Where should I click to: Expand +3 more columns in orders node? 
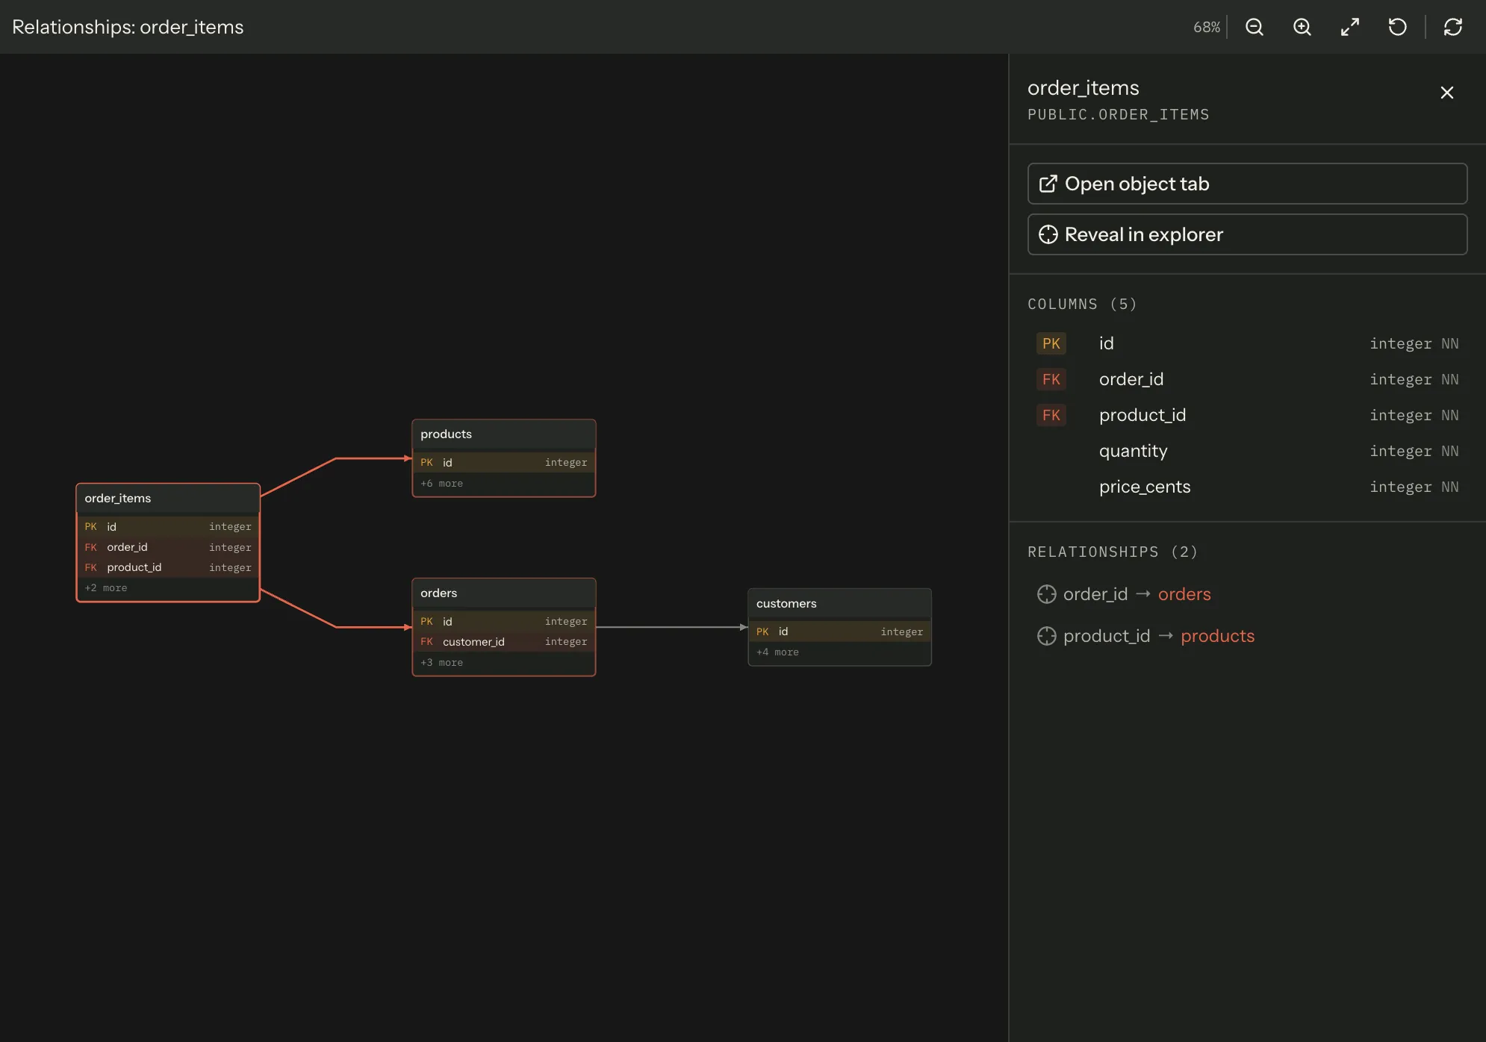pos(442,663)
